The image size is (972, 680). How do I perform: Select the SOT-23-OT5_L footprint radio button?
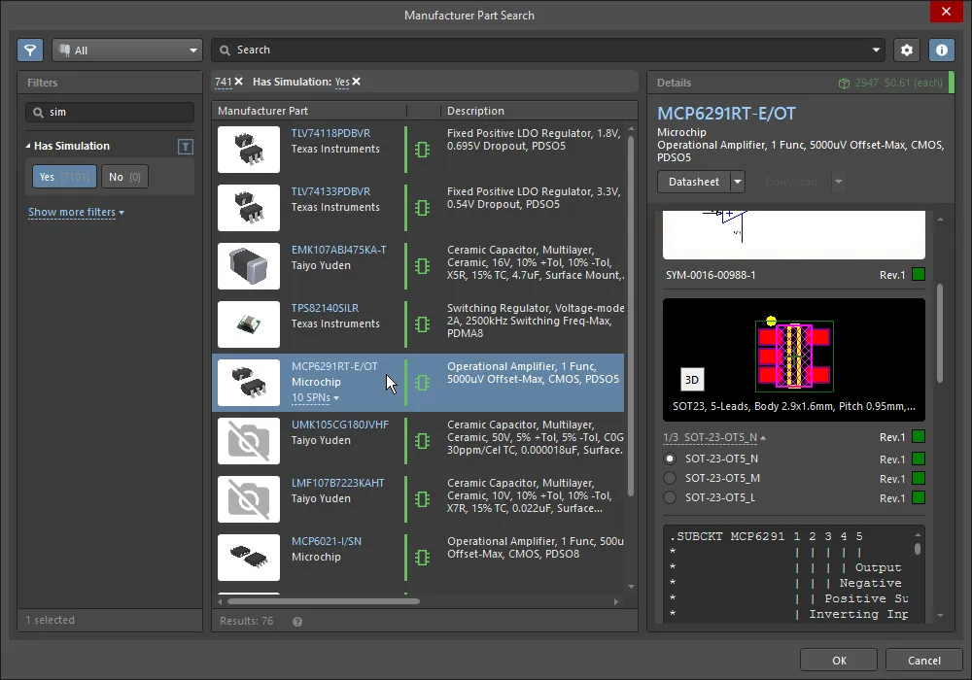[669, 497]
